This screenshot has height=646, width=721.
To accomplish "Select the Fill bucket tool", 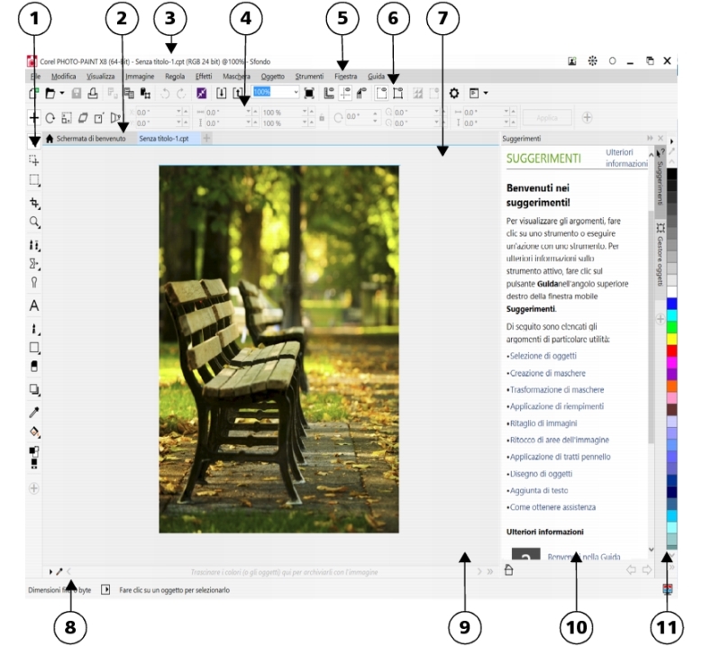I will click(x=34, y=432).
